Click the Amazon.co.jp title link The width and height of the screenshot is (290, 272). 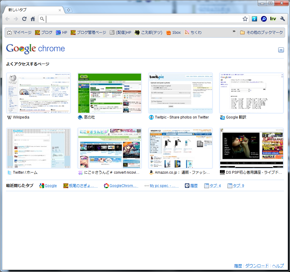click(182, 172)
